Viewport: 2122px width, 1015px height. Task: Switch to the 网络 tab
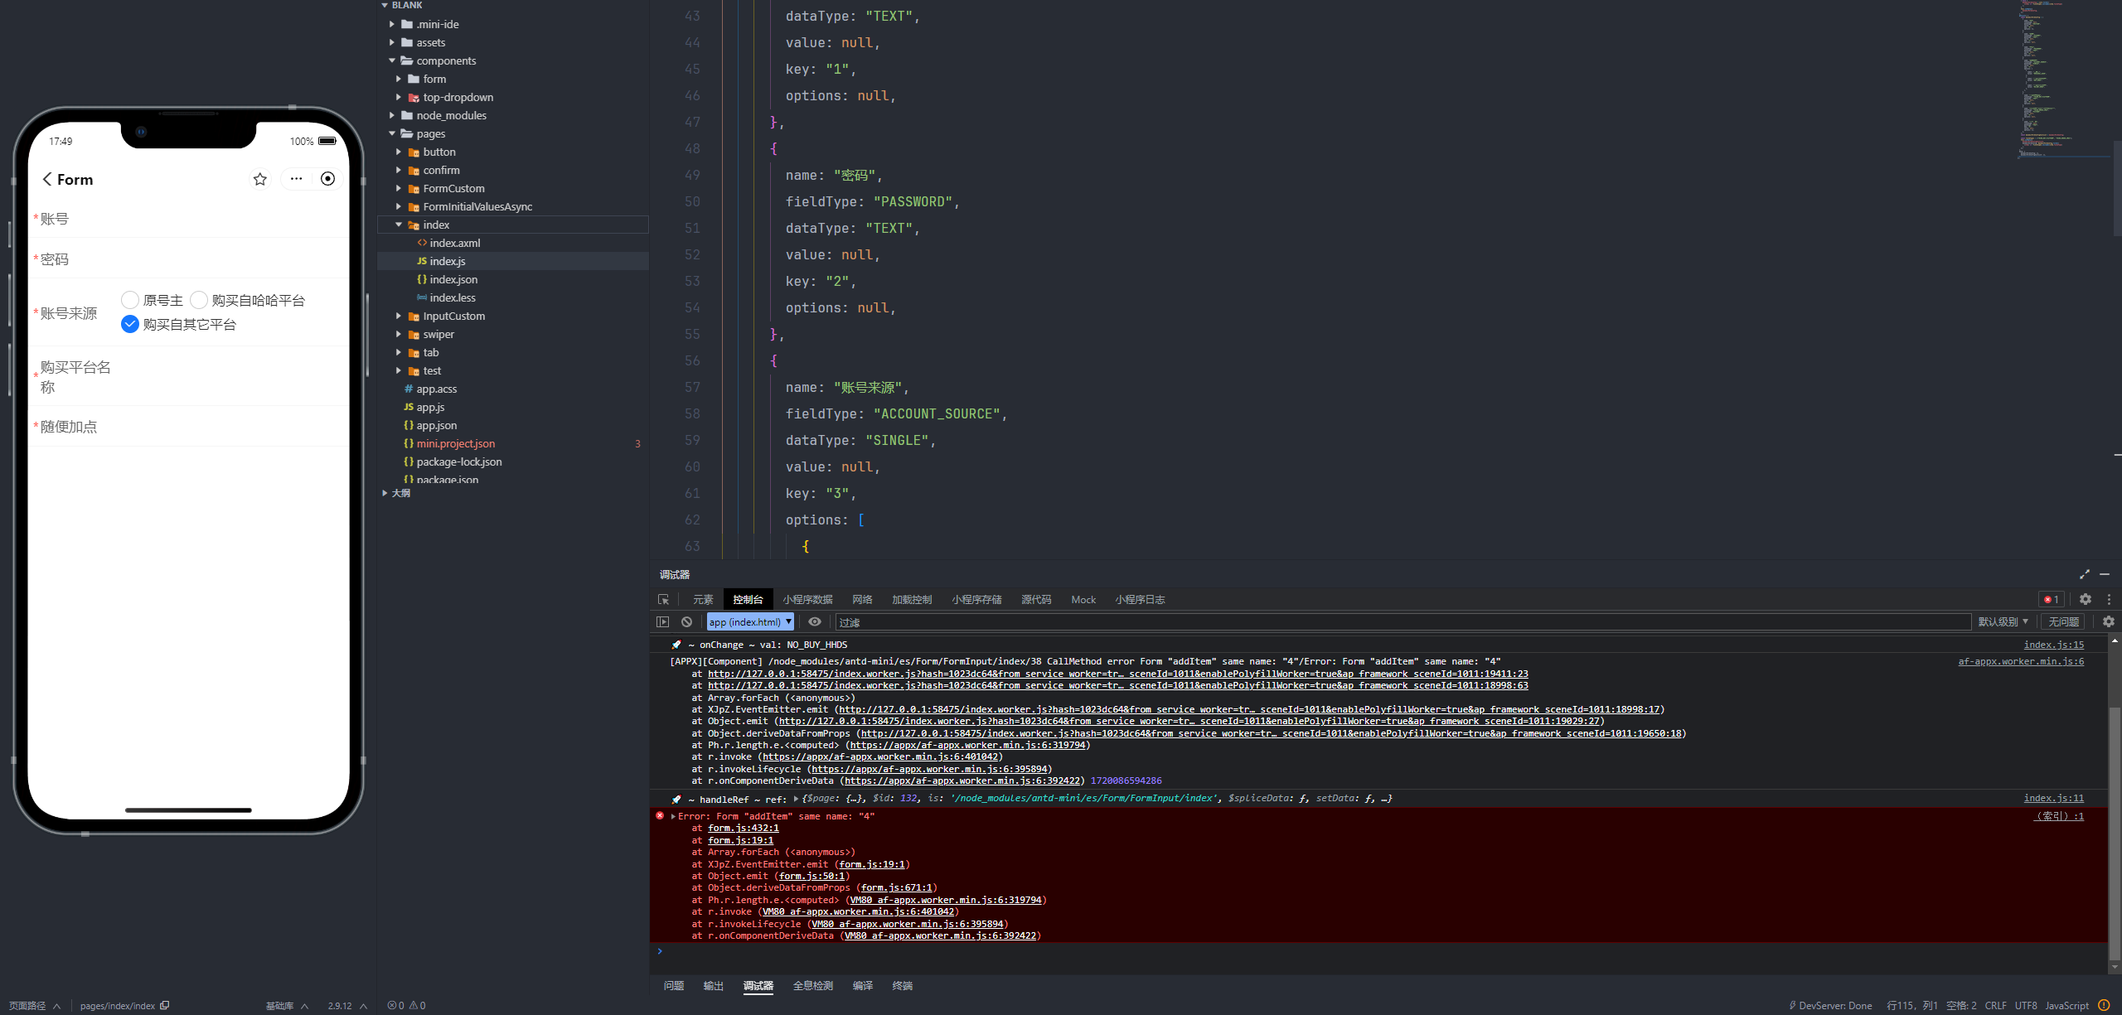(x=862, y=599)
